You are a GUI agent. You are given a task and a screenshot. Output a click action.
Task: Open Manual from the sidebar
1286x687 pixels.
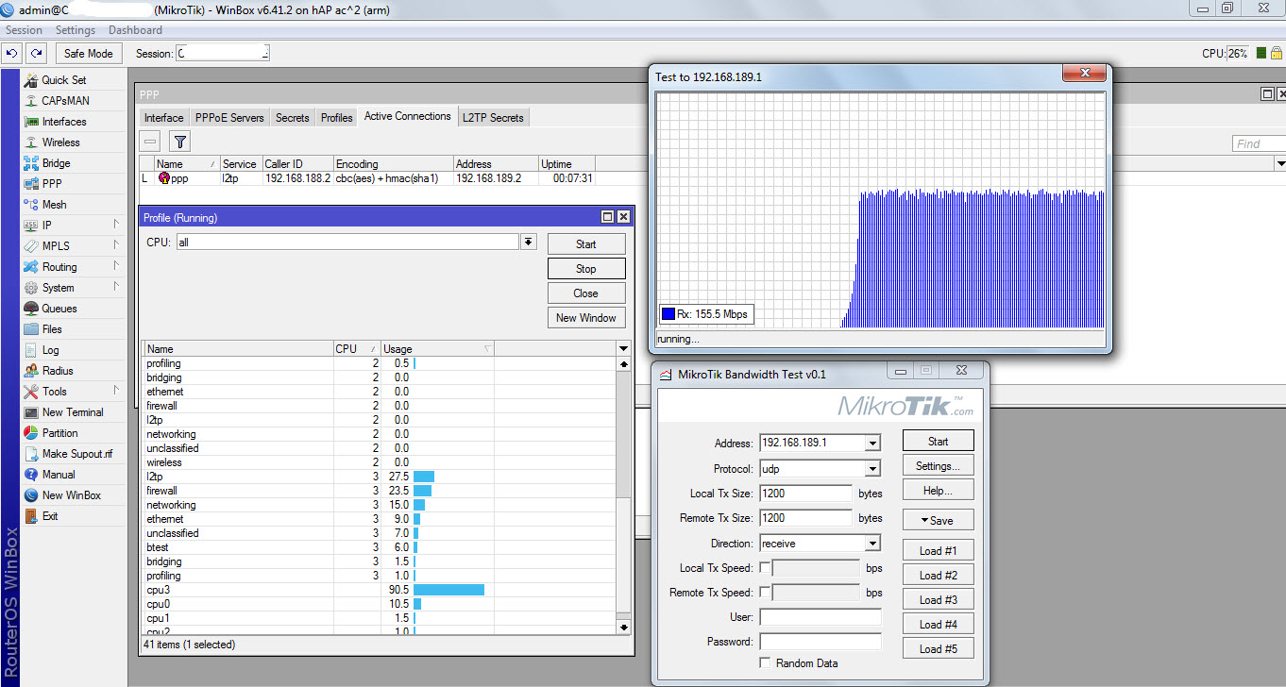(x=59, y=475)
